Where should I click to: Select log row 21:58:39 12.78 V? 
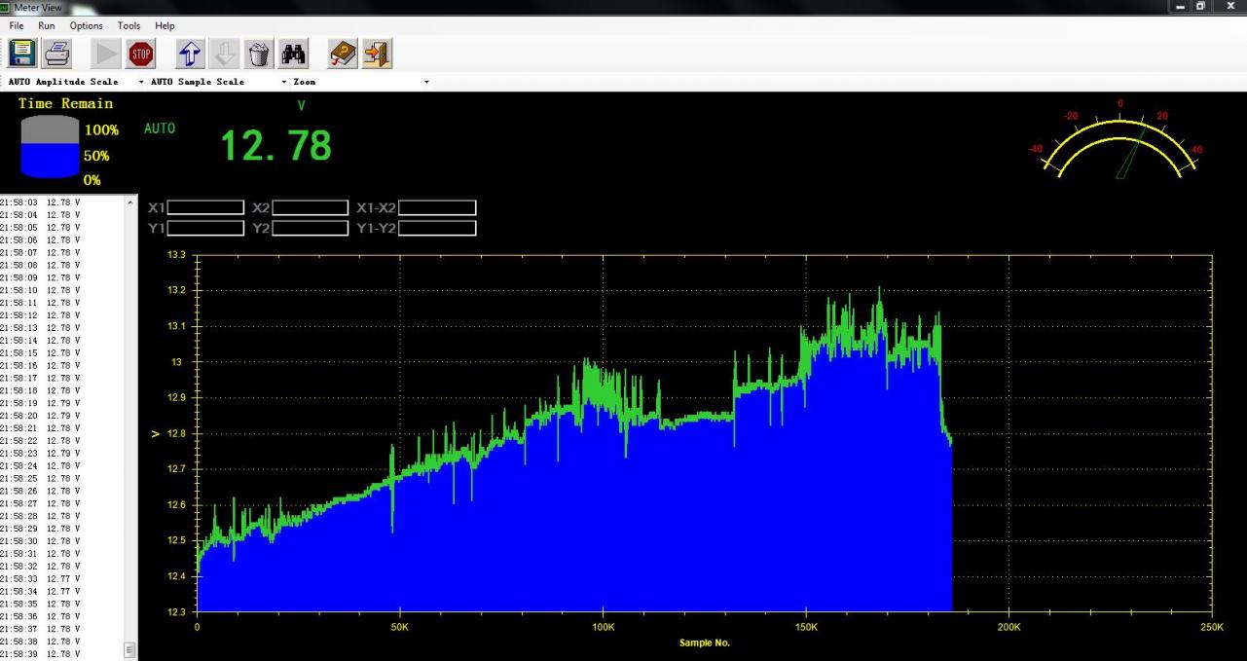(x=40, y=654)
